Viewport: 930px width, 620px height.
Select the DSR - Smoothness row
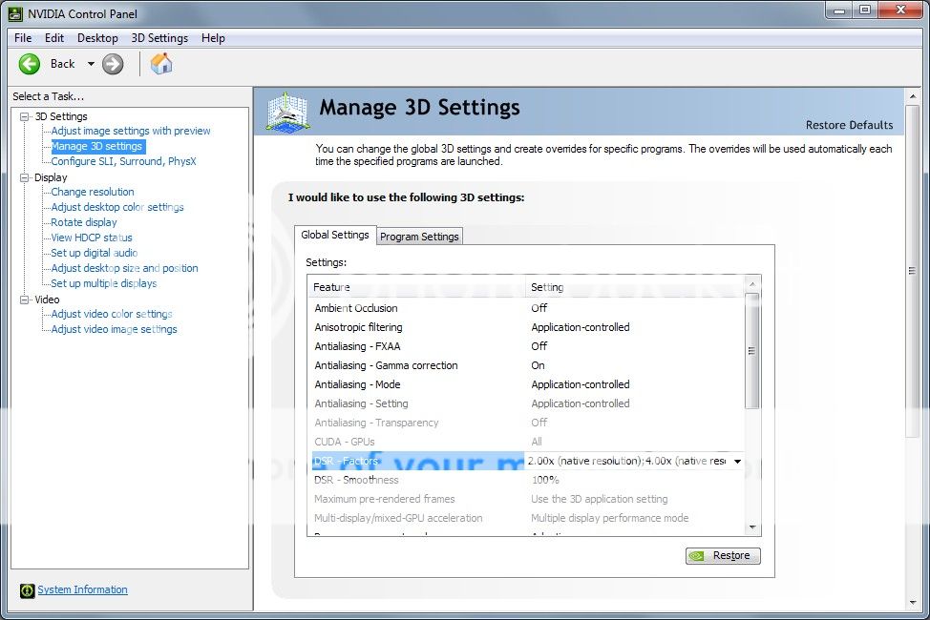point(528,480)
